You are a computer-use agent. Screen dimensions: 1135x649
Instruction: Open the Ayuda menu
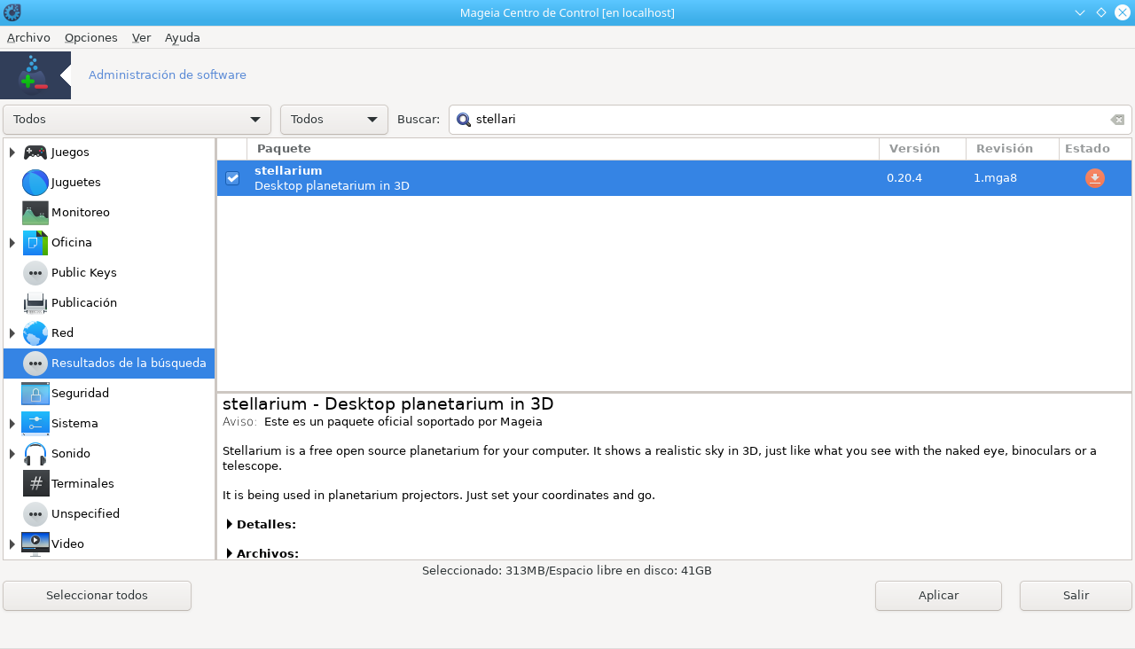(x=183, y=37)
